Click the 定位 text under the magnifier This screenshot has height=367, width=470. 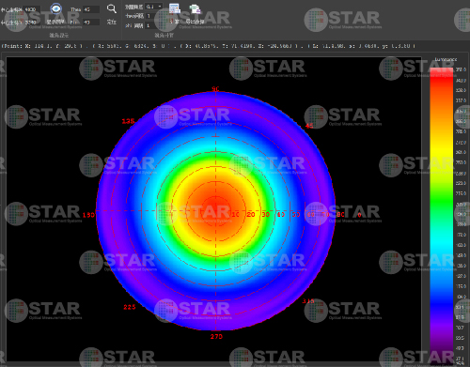(112, 22)
